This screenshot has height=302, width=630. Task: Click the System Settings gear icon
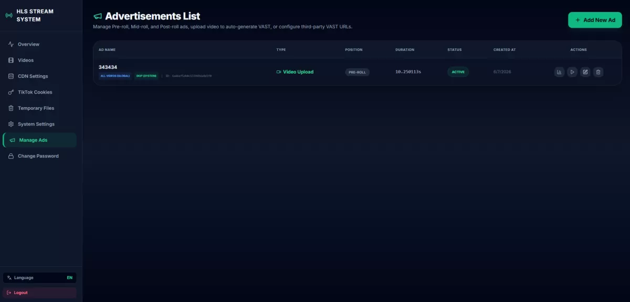point(11,124)
